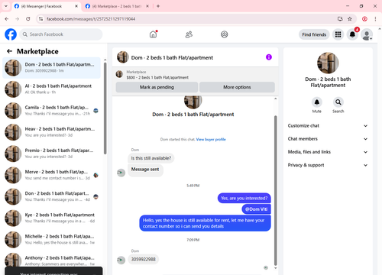Open the notifications bell icon
This screenshot has height=275, width=382.
point(352,34)
